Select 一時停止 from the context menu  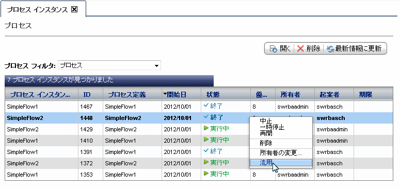coord(272,127)
